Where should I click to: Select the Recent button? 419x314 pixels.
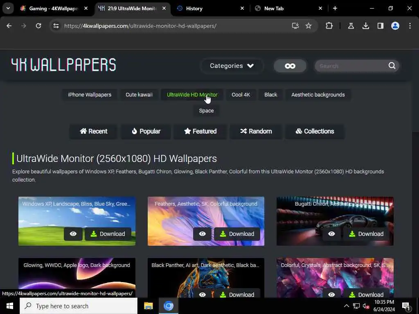point(94,131)
